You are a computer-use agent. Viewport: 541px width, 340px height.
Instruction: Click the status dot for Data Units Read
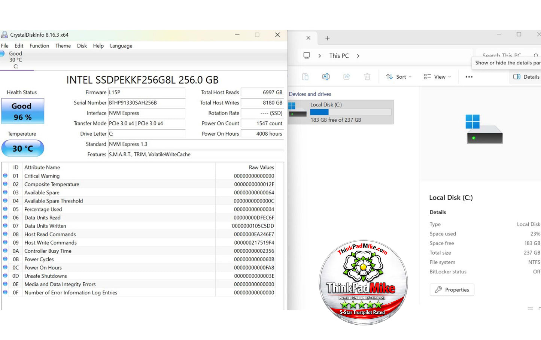tap(5, 217)
